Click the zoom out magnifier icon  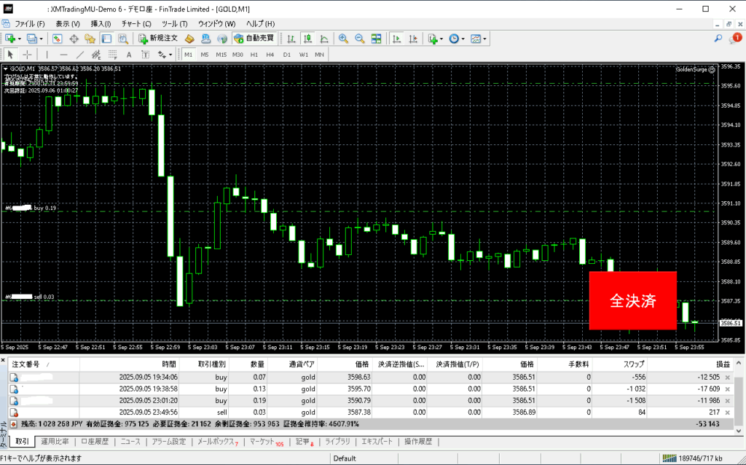[359, 39]
